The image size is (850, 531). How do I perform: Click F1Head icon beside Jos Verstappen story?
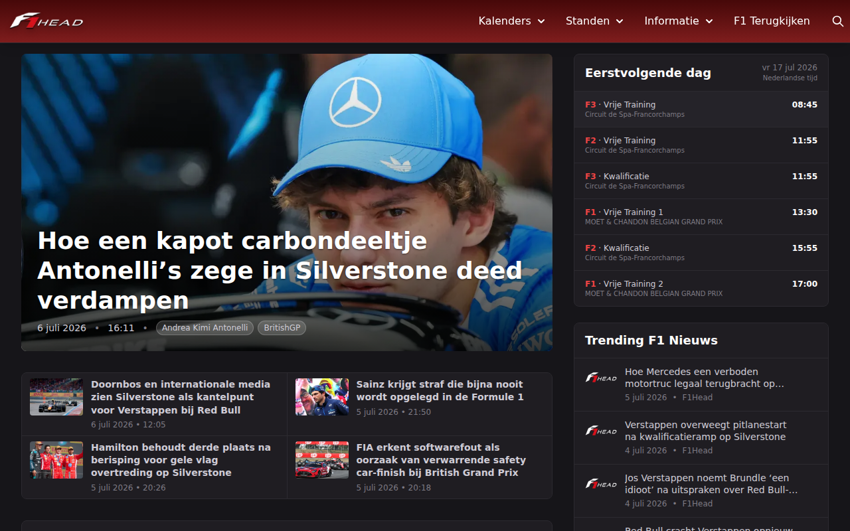(x=601, y=484)
